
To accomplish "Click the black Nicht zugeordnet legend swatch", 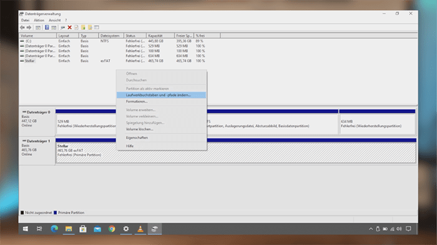I will (x=22, y=213).
